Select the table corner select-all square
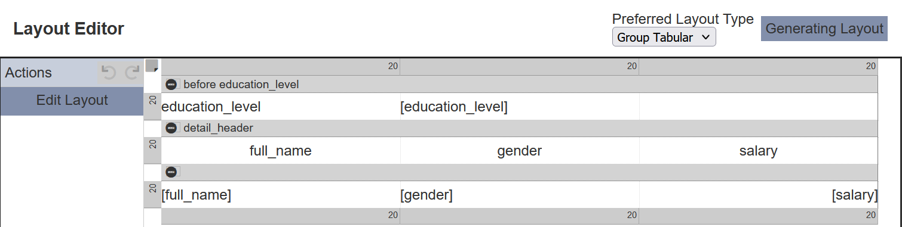 152,66
